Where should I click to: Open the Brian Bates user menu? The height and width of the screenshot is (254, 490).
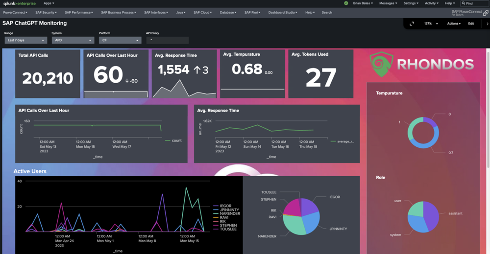[363, 3]
